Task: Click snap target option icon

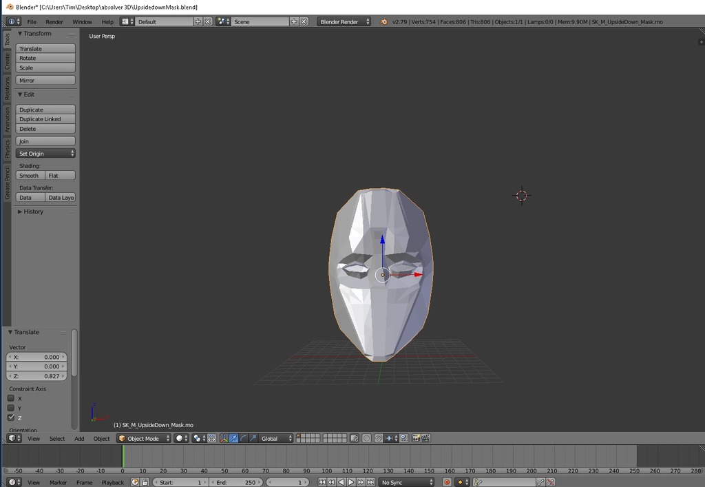Action: click(404, 438)
